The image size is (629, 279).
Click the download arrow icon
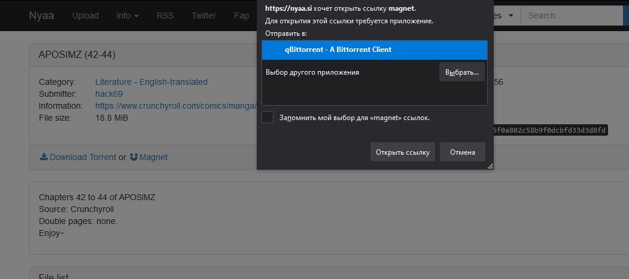coord(44,157)
